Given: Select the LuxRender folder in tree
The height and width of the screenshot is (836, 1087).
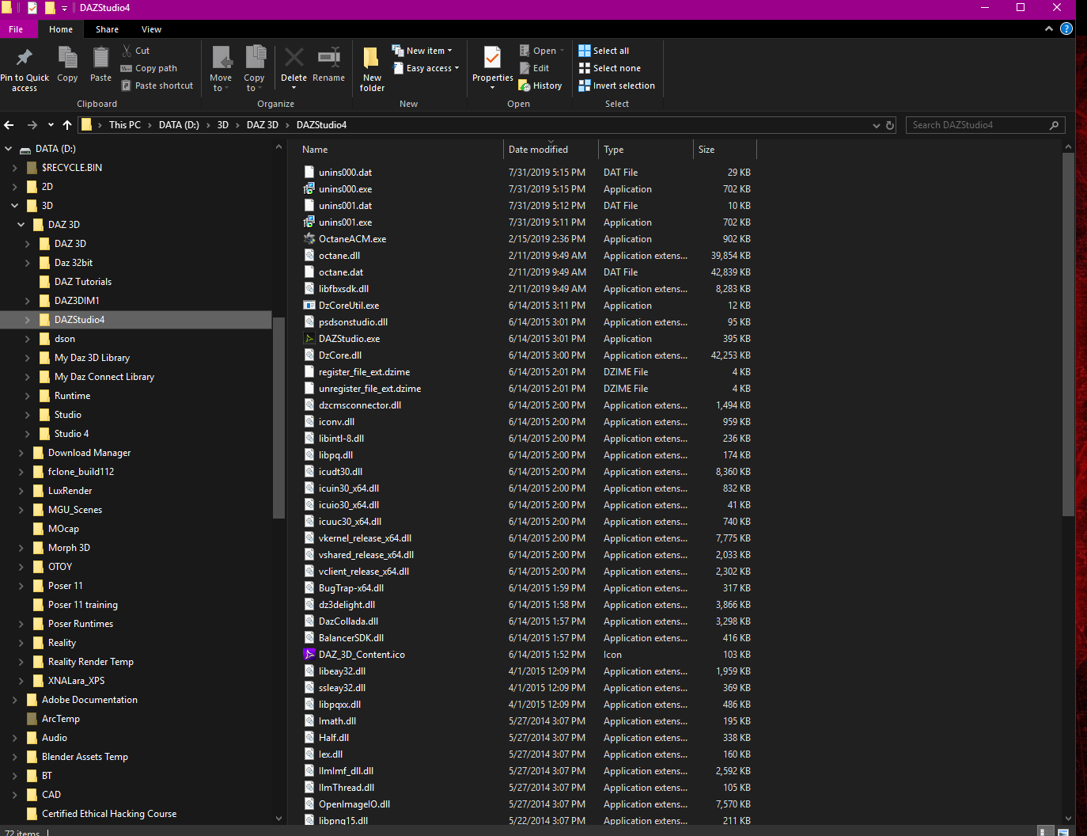Looking at the screenshot, I should point(70,491).
